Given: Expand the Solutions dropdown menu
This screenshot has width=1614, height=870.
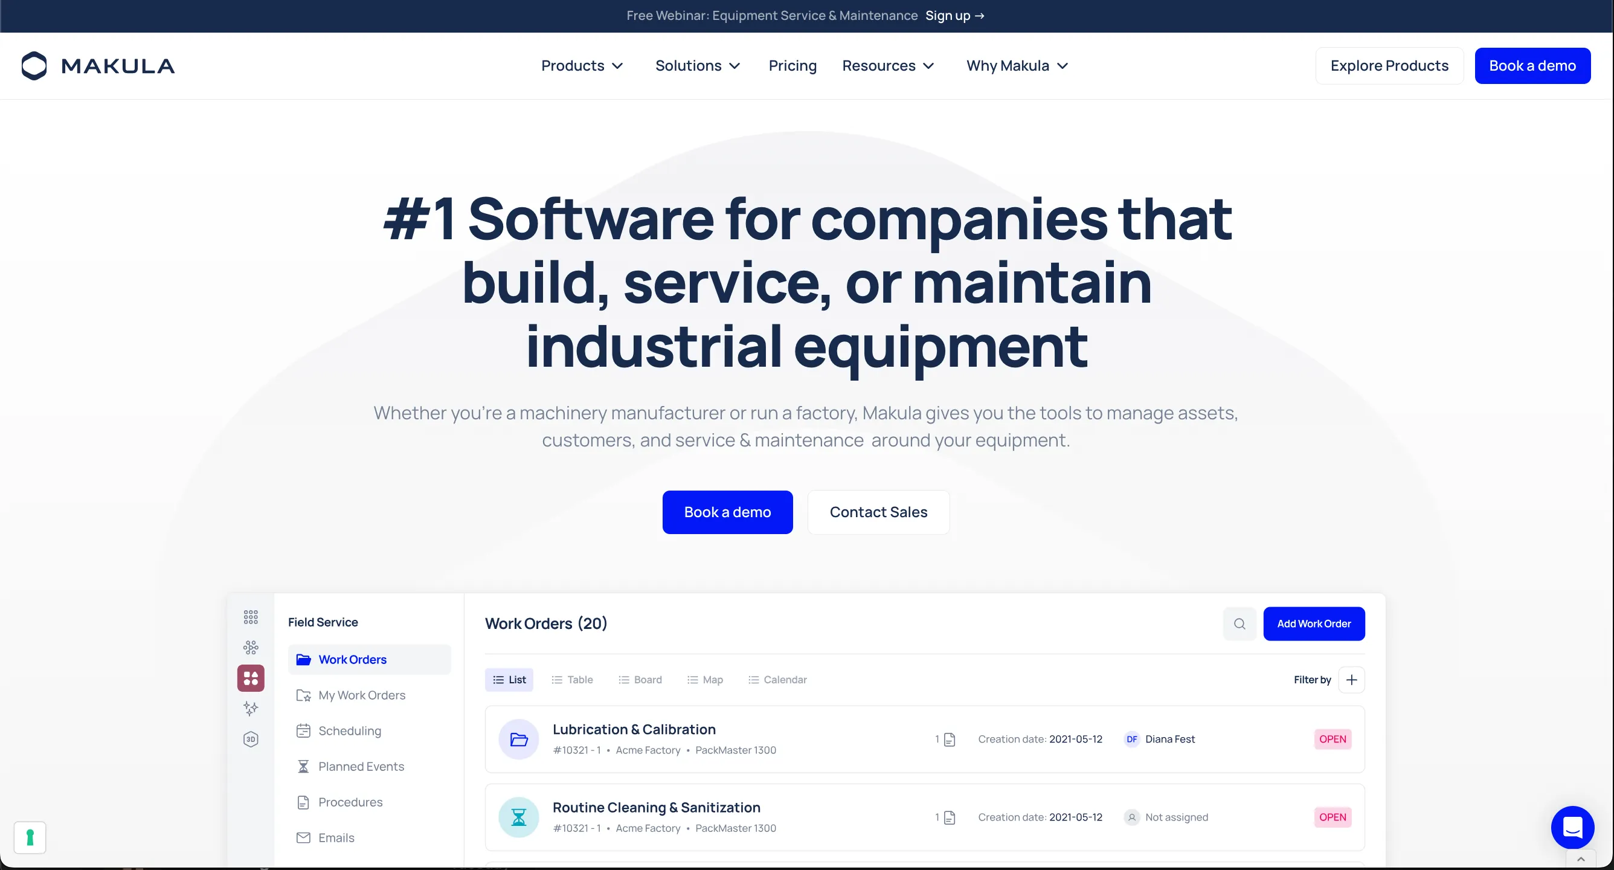Looking at the screenshot, I should (697, 66).
